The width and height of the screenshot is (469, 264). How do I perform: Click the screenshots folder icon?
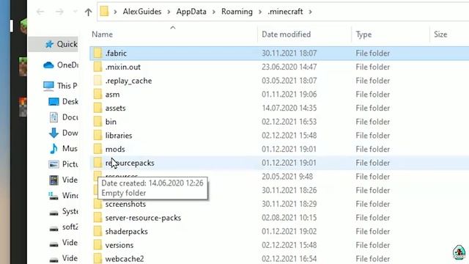tap(97, 204)
